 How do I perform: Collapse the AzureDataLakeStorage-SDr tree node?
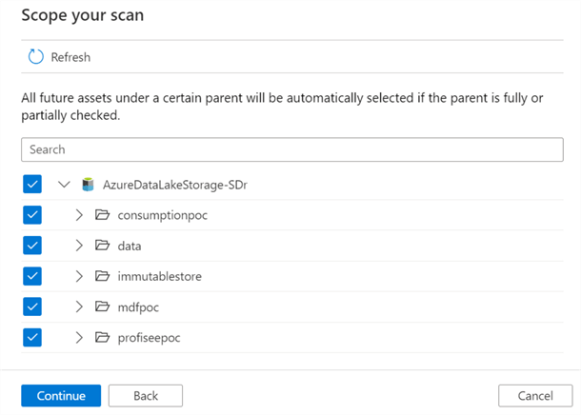(64, 185)
